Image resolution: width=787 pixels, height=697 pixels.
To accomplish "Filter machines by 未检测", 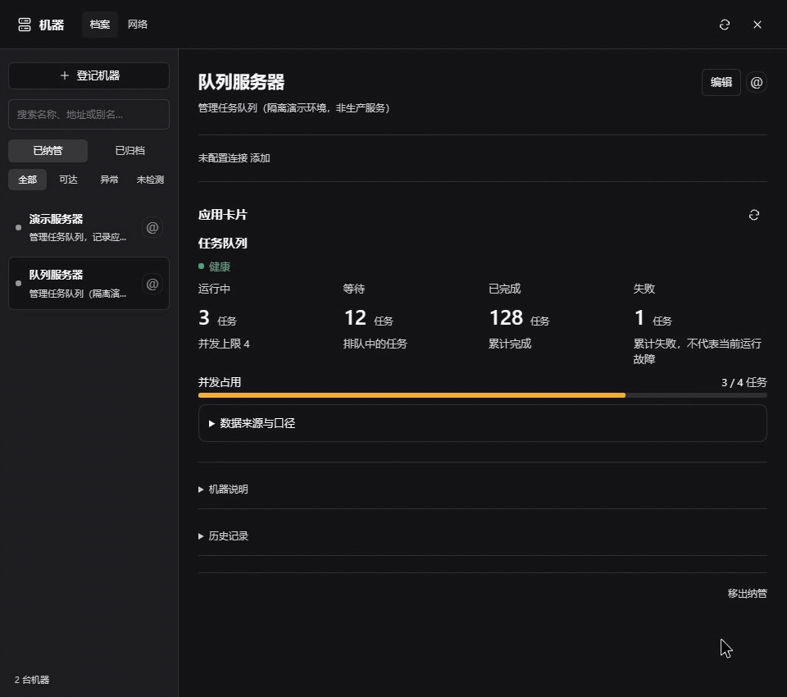I will pos(150,180).
